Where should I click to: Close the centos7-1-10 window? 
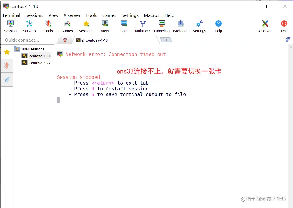285,6
